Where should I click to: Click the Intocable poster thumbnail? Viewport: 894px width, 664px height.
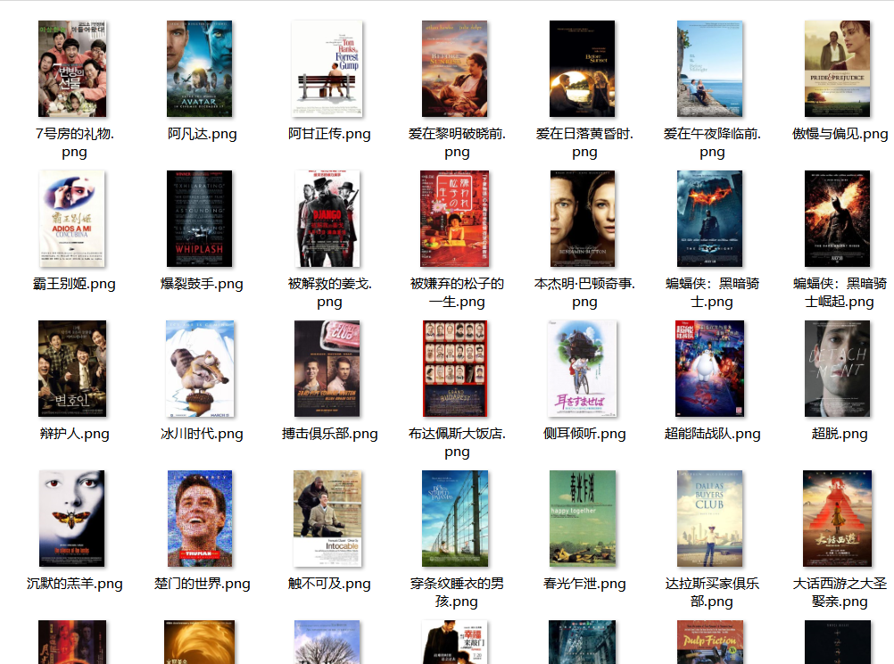[327, 519]
